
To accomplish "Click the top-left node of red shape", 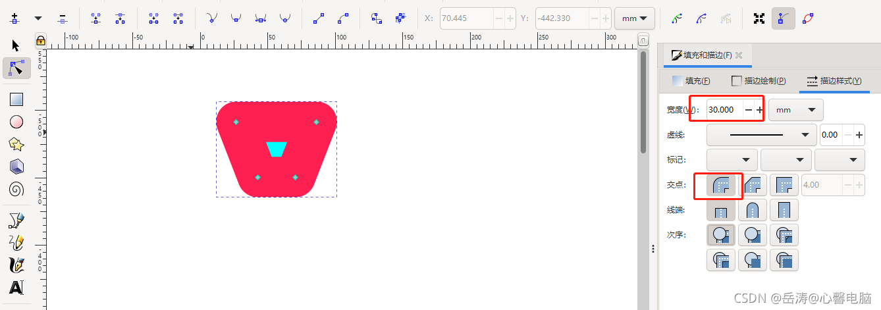I will (236, 122).
